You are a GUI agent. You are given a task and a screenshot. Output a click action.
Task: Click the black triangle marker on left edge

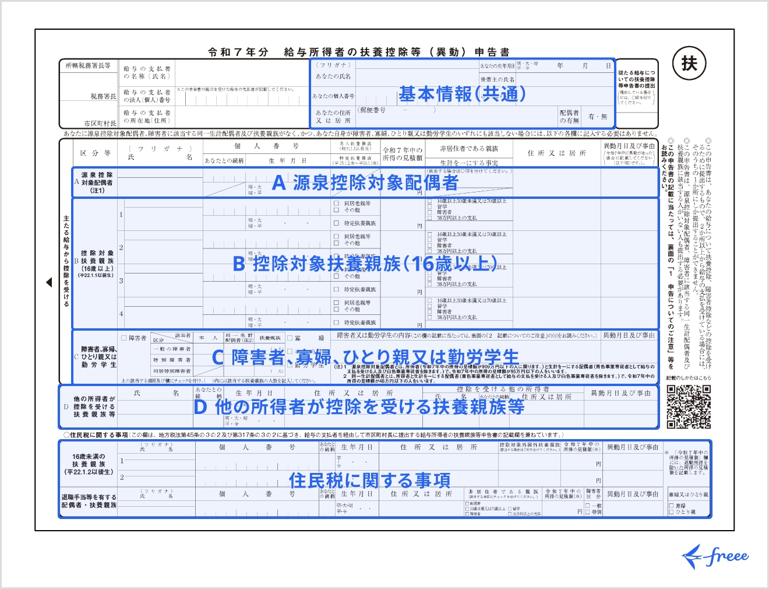coord(48,282)
